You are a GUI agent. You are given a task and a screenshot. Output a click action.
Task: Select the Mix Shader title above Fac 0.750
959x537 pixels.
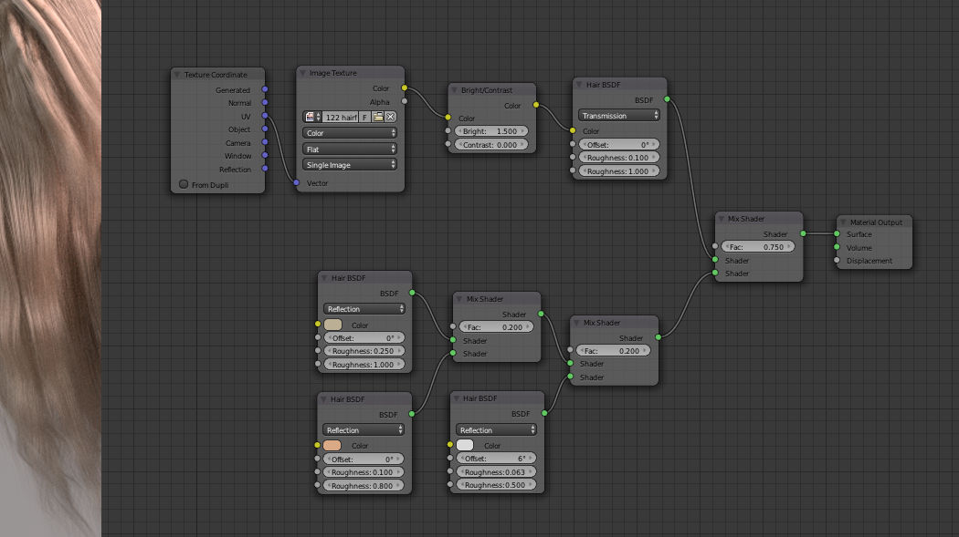[x=746, y=219]
